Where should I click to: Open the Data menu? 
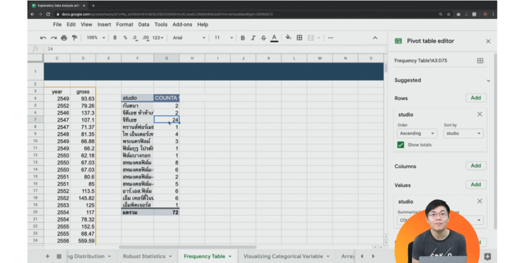[x=144, y=25]
